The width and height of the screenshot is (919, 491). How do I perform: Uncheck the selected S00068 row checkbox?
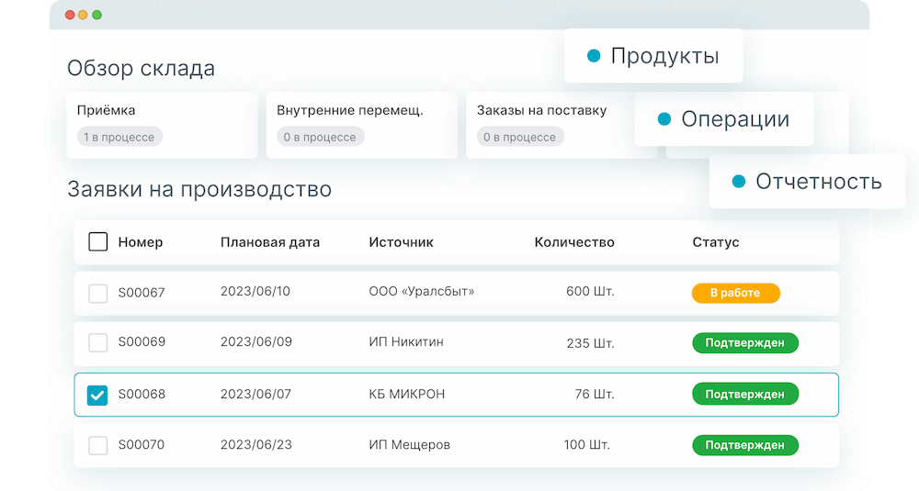point(97,395)
